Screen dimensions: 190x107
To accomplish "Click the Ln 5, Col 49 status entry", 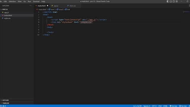I will tap(137, 106).
